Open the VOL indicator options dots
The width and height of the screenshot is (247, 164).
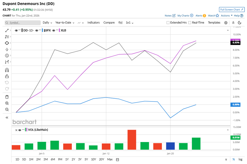pyautogui.click(x=23, y=130)
